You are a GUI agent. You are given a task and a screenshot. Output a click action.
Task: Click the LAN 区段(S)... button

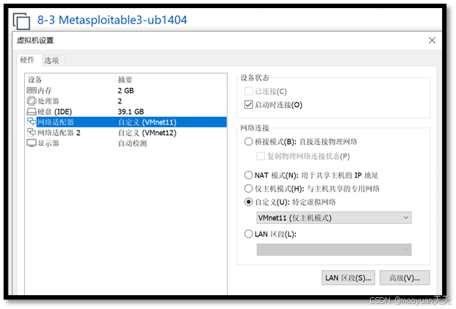point(348,278)
